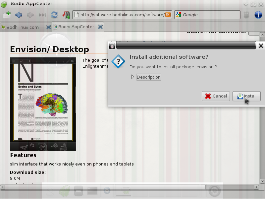The width and height of the screenshot is (265, 199).
Task: Click the "Download size:" label
Action: click(28, 172)
